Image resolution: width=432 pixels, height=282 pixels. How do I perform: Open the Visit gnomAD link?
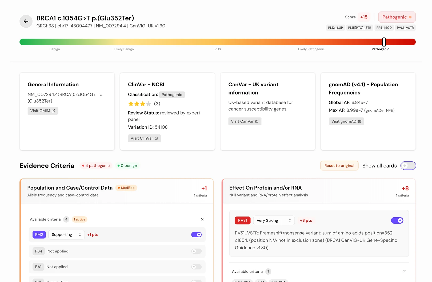[346, 121]
